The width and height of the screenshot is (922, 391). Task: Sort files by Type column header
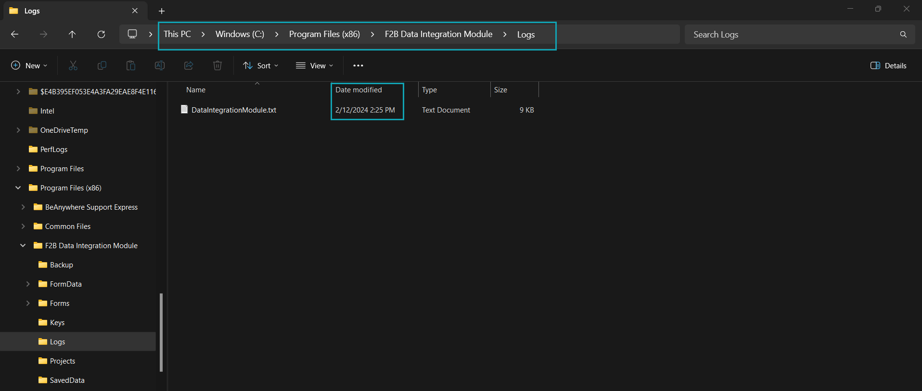(x=429, y=90)
